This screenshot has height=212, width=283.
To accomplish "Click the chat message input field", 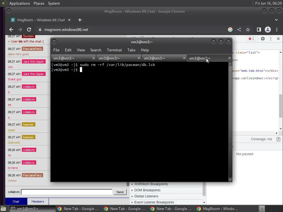I will tap(67, 192).
